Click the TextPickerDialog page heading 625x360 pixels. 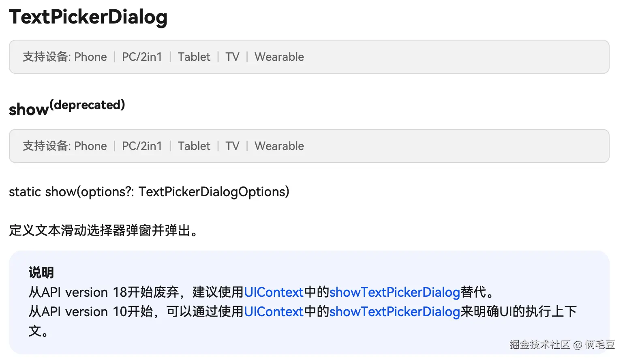88,17
